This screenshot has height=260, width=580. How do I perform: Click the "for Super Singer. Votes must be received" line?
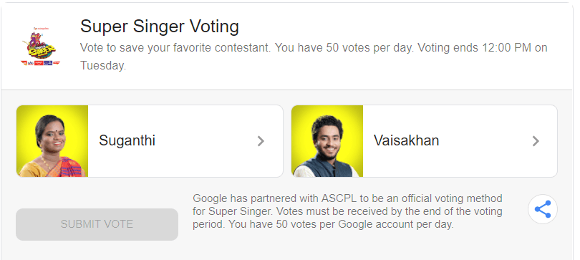[x=347, y=211]
